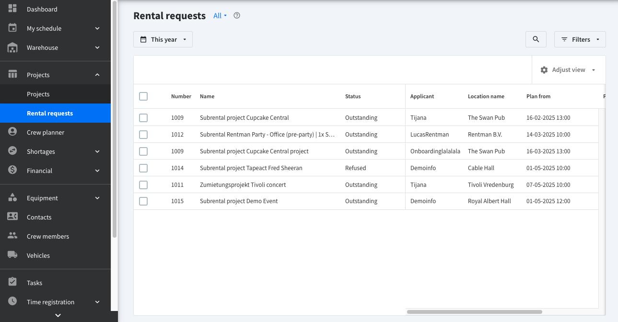Open search with the magnifier icon
Image resolution: width=618 pixels, height=322 pixels.
536,39
